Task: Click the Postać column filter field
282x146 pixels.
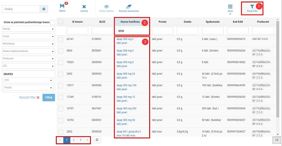Action: [x=162, y=31]
